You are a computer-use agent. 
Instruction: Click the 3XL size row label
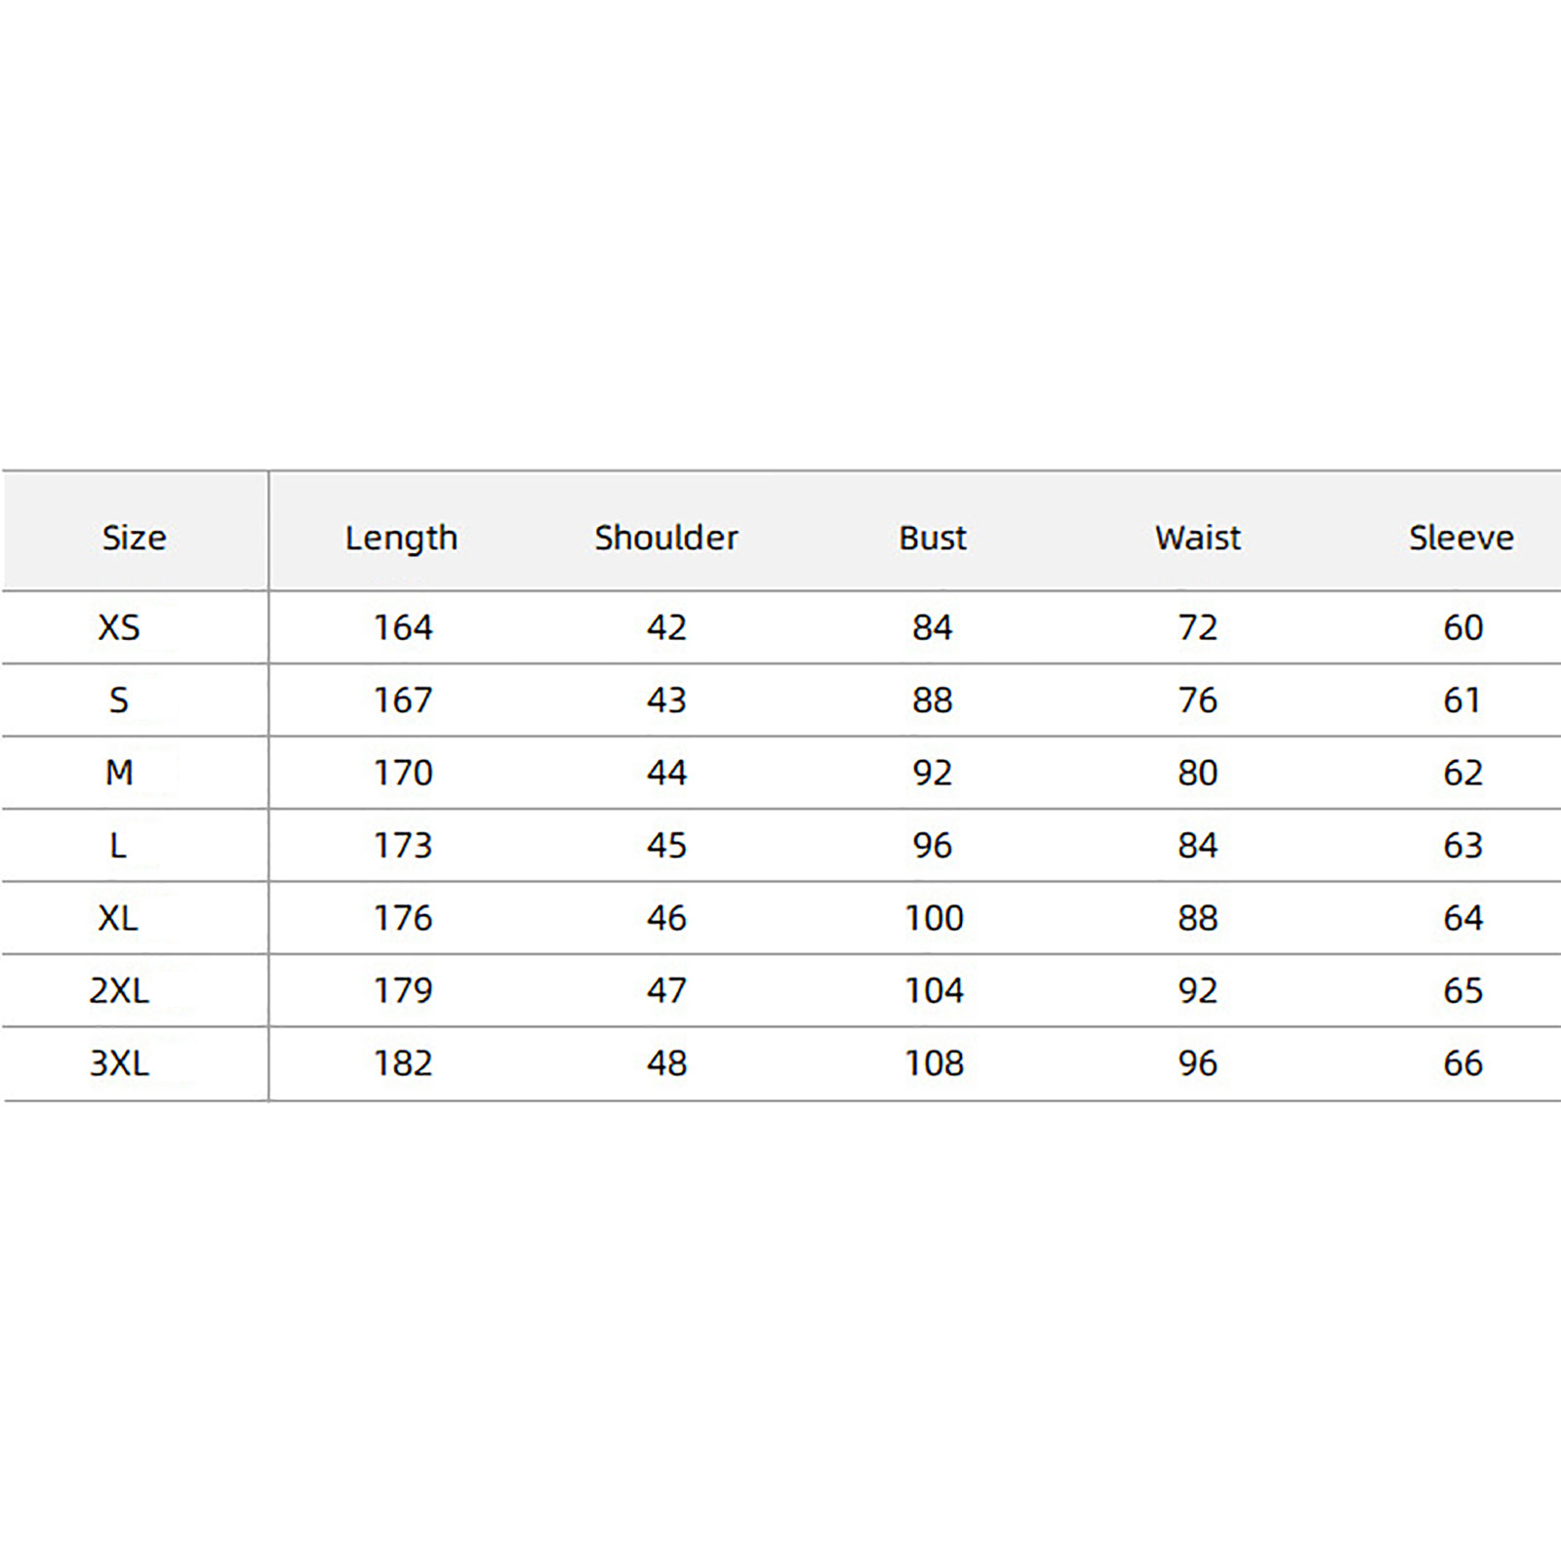click(x=119, y=1062)
